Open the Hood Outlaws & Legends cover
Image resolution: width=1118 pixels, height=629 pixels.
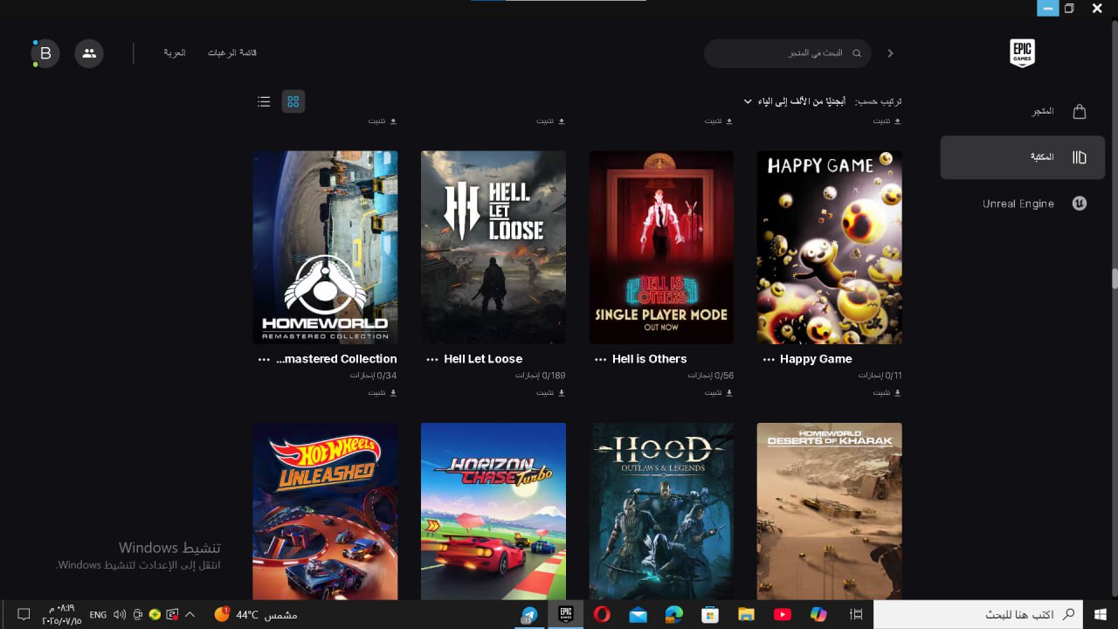[661, 511]
